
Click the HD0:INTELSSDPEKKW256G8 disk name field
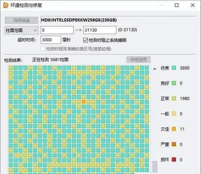point(119,20)
